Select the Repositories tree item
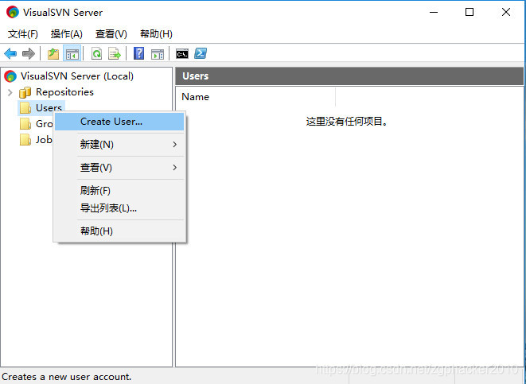Image resolution: width=526 pixels, height=384 pixels. tap(64, 92)
